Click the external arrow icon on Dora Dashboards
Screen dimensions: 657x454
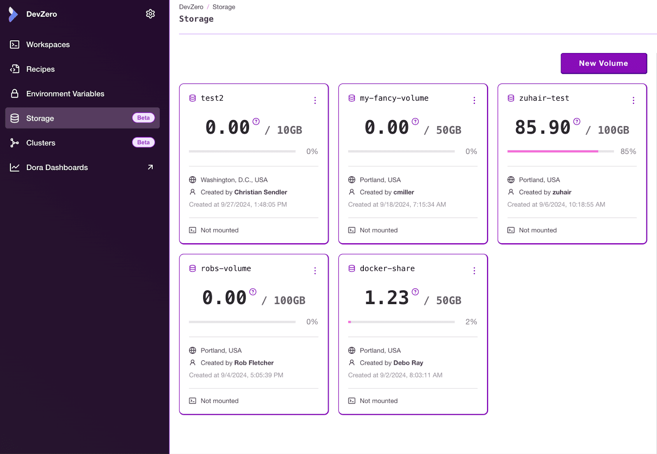point(150,167)
